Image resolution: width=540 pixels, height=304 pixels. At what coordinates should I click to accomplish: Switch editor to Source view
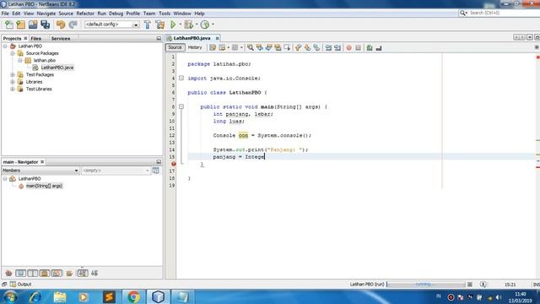click(x=175, y=47)
